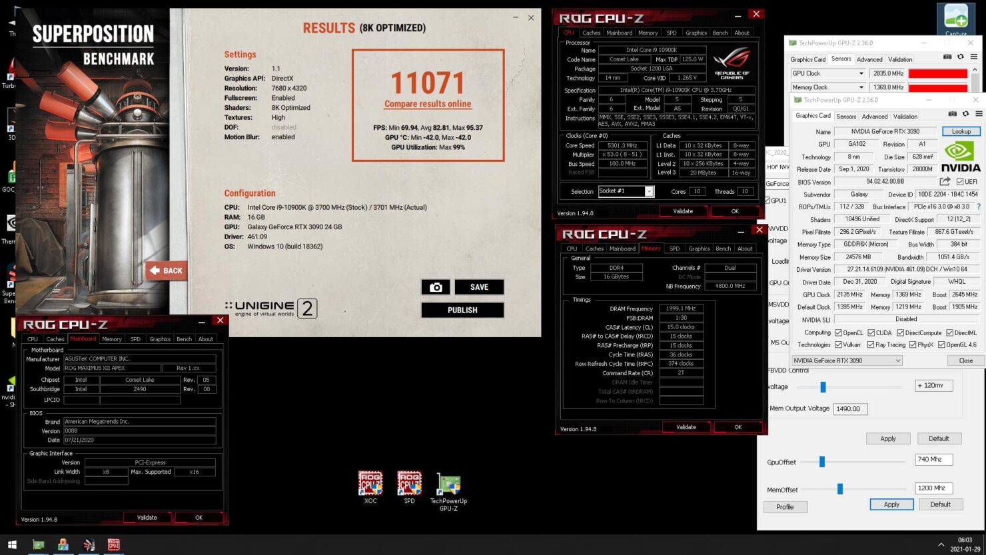Open the hamburger menu in the GPU-Z Sensors window
986x555 pixels.
click(973, 57)
